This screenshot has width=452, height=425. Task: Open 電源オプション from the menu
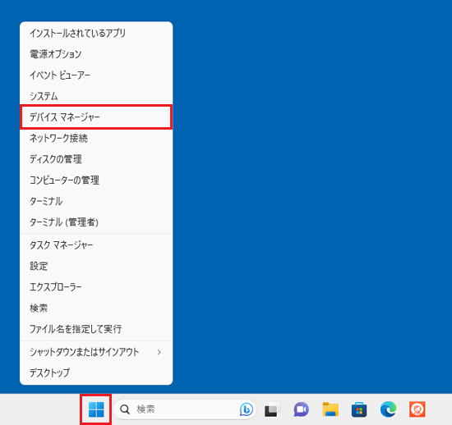tap(96, 54)
